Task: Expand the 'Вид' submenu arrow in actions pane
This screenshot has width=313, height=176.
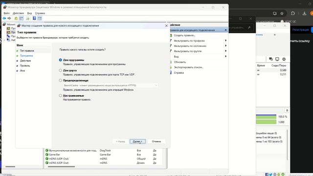Action: 225,56
